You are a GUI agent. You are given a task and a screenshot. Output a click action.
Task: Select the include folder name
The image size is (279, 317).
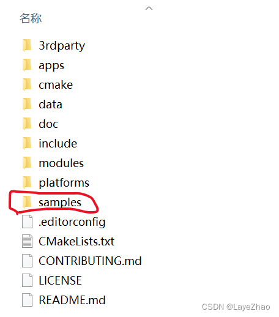click(58, 143)
